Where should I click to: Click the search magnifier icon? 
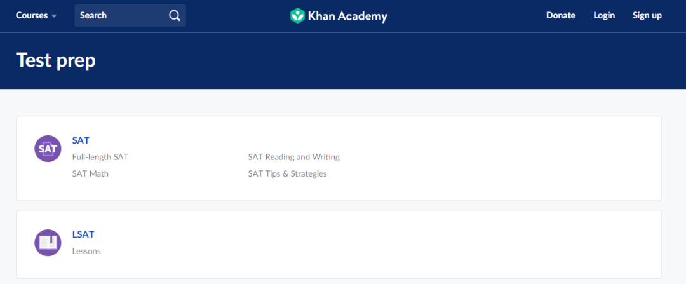point(175,16)
